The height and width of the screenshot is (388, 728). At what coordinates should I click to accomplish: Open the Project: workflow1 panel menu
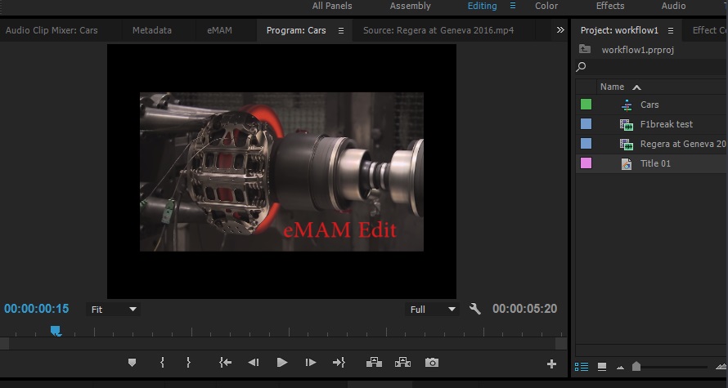coord(671,30)
